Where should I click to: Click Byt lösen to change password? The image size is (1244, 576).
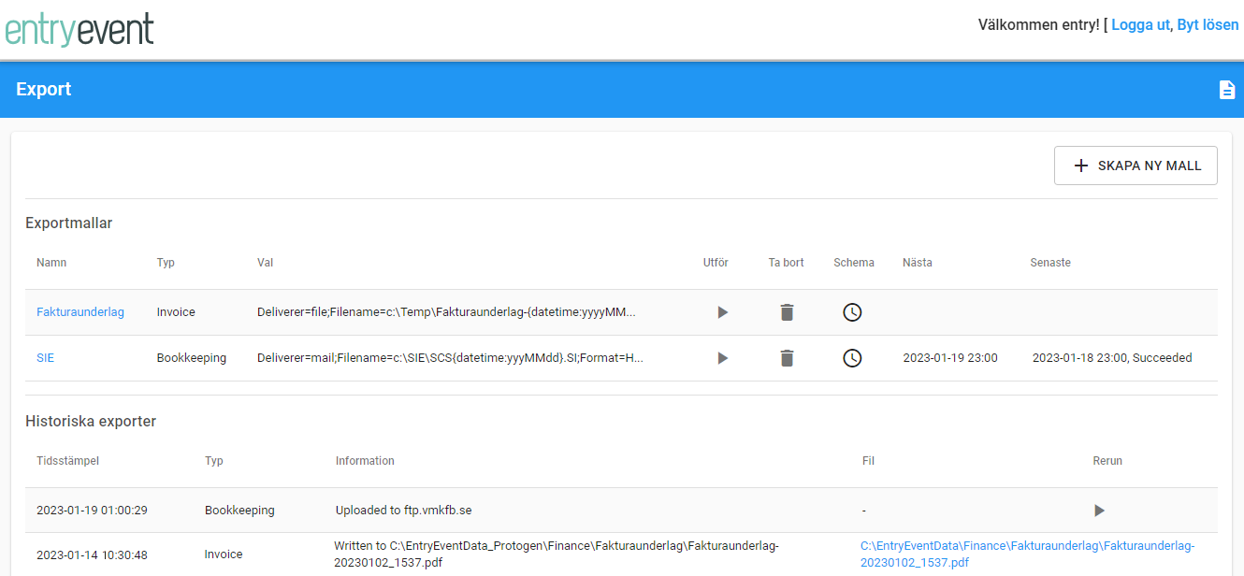[x=1208, y=25]
